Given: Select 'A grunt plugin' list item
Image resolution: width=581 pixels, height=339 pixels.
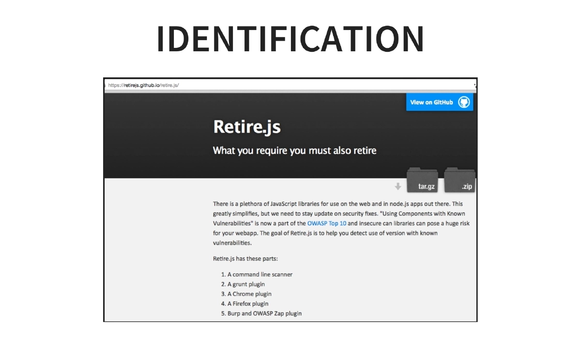Looking at the screenshot, I should (x=246, y=284).
